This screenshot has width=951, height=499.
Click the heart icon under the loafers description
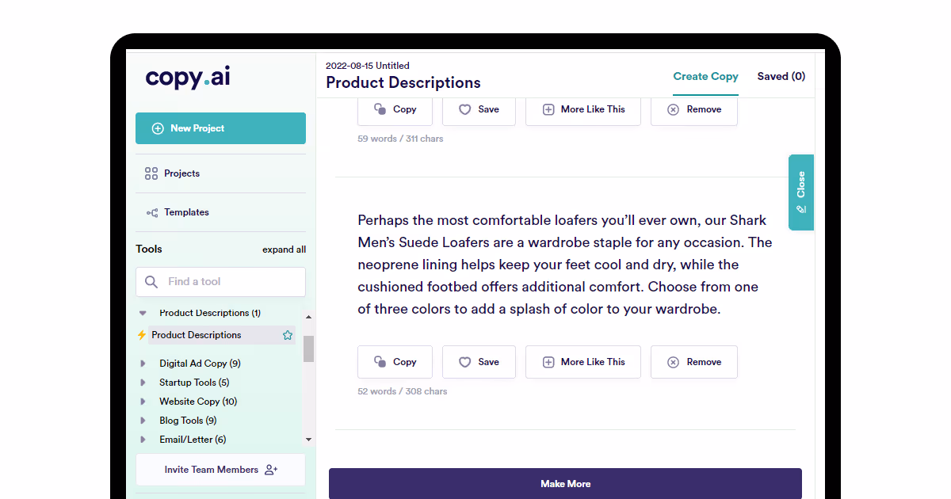465,362
